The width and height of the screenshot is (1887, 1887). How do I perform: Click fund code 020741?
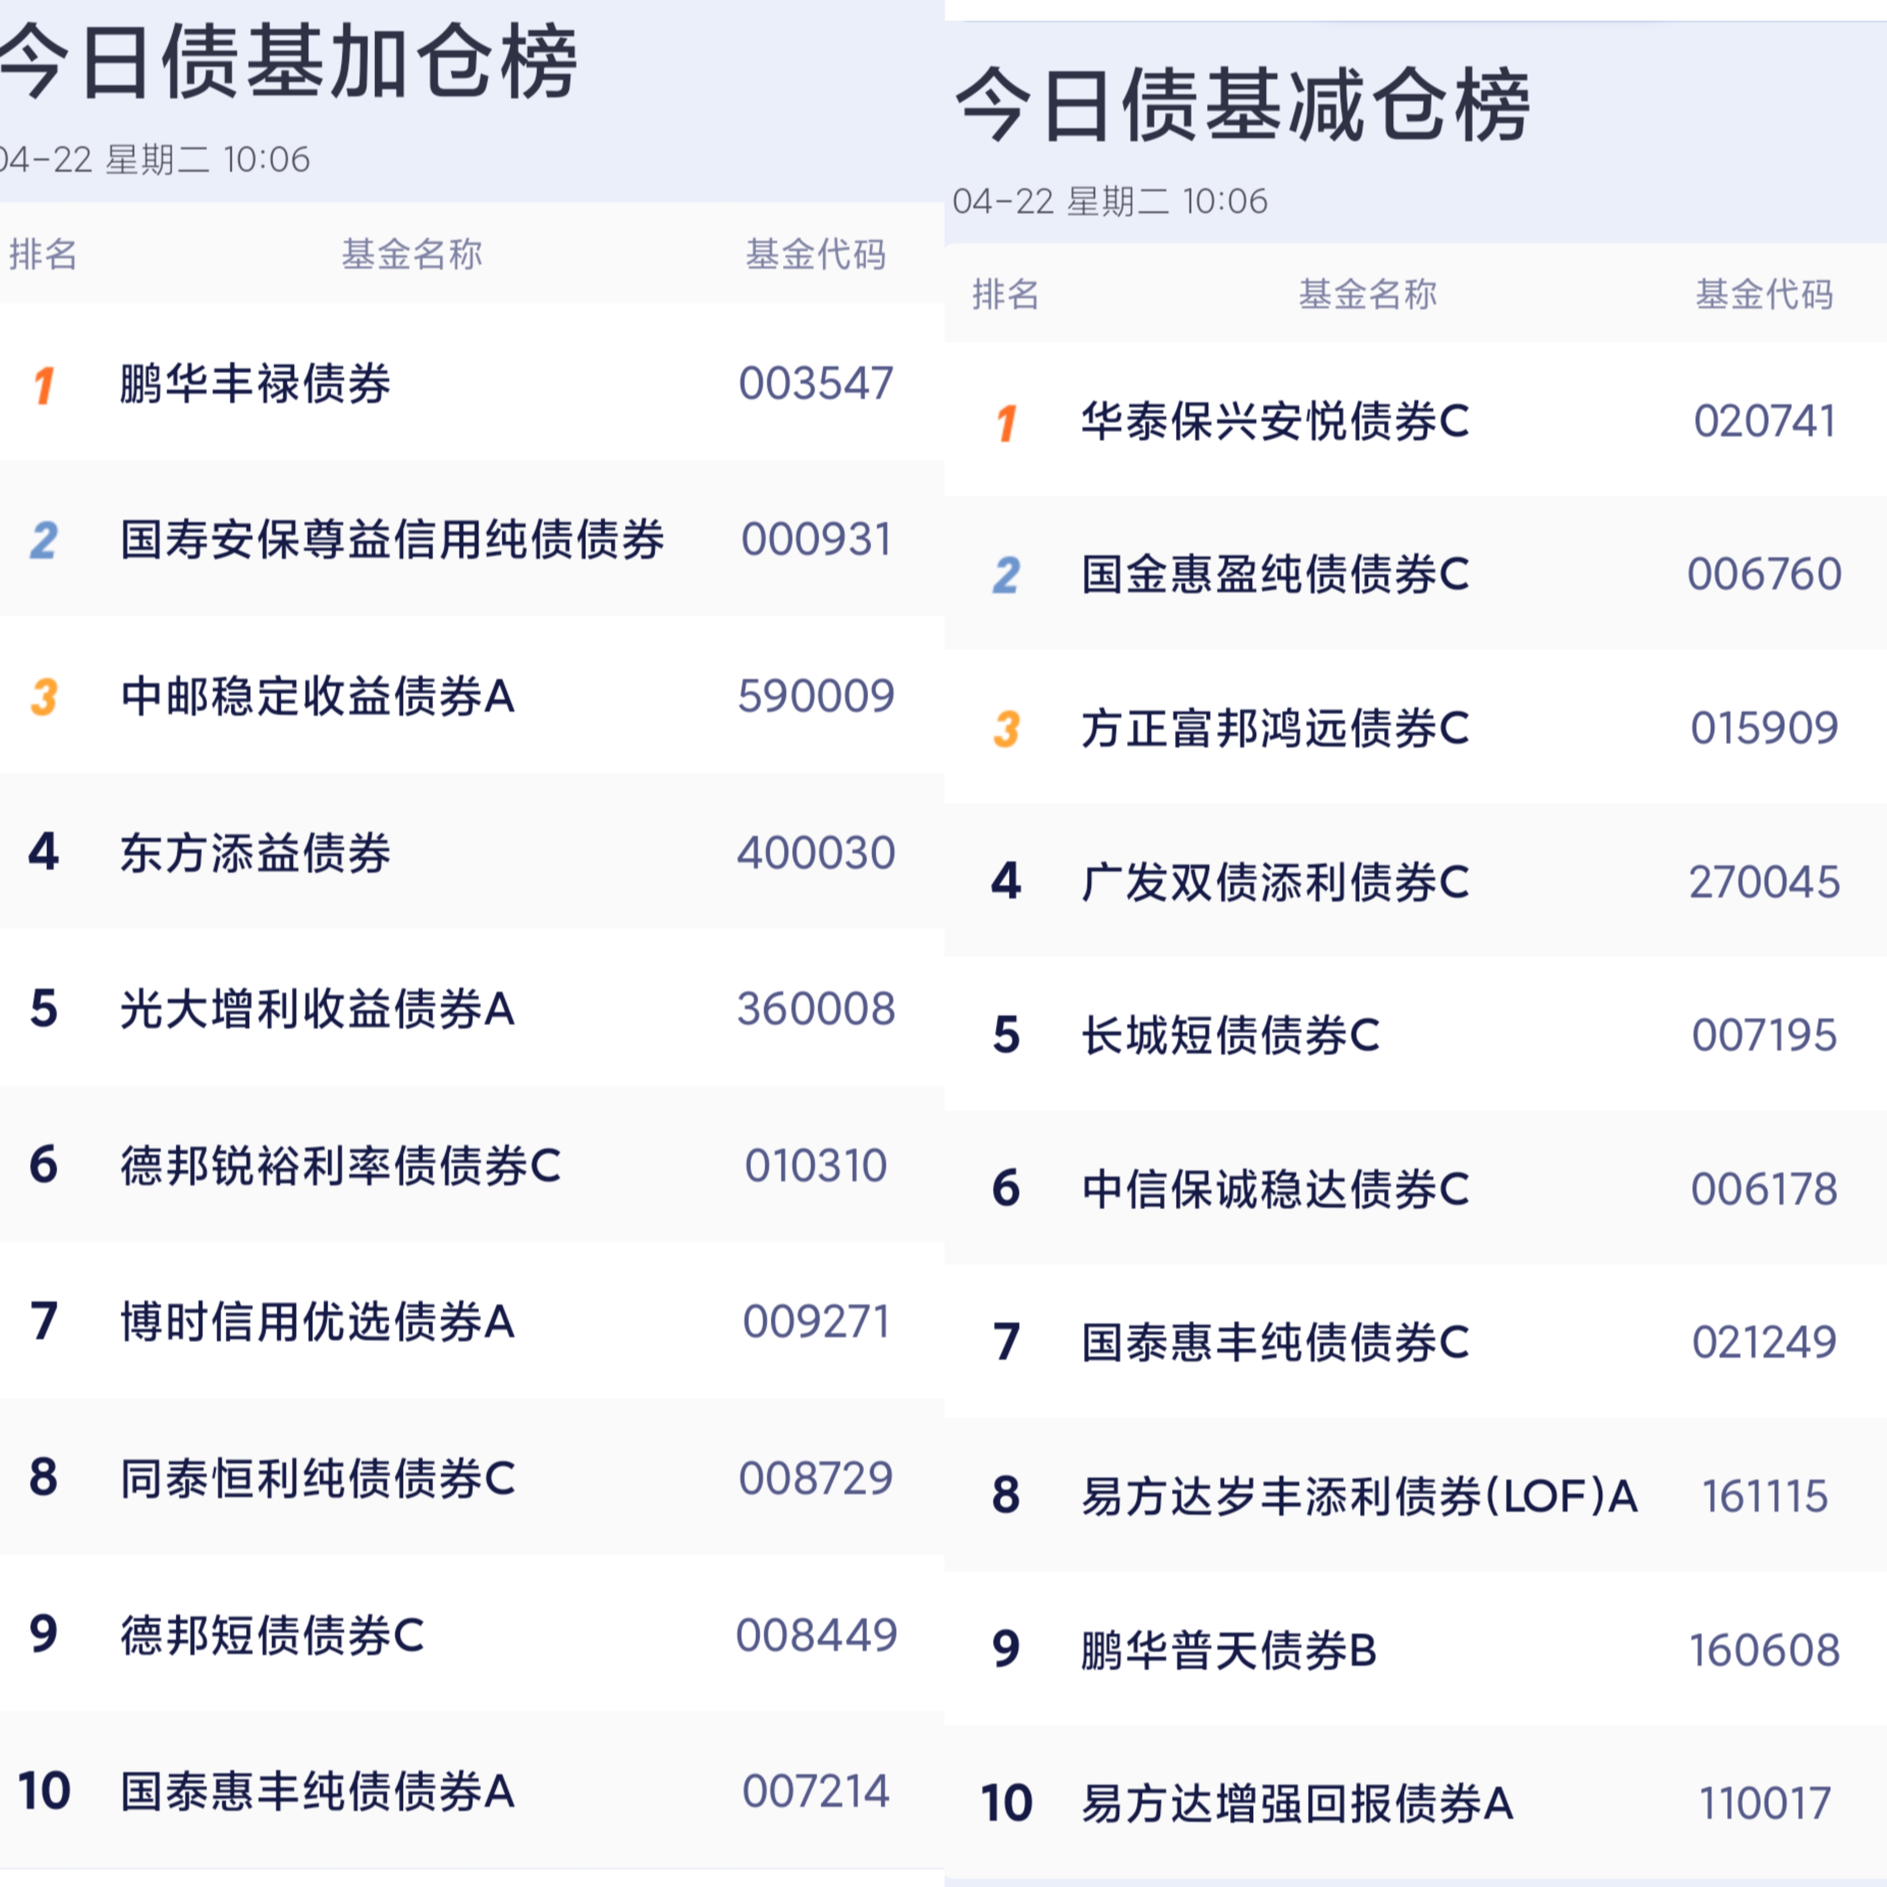(1764, 421)
